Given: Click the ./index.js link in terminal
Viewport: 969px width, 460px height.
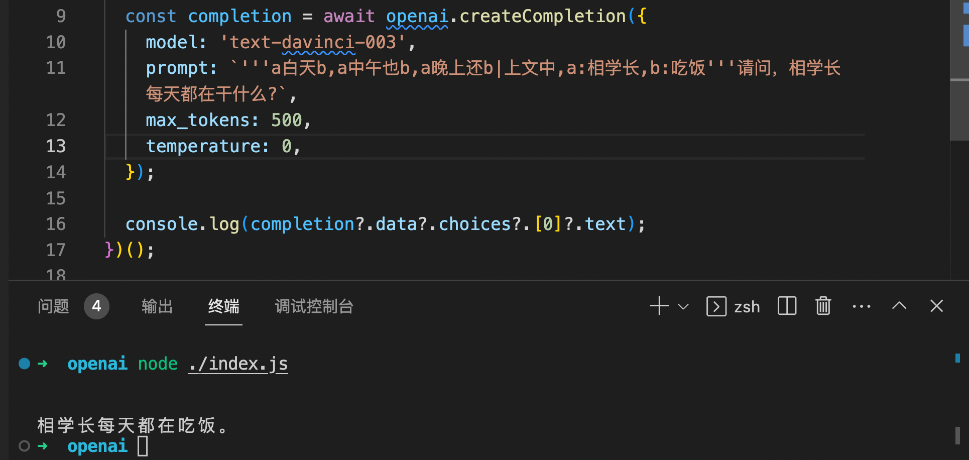Looking at the screenshot, I should tap(238, 364).
